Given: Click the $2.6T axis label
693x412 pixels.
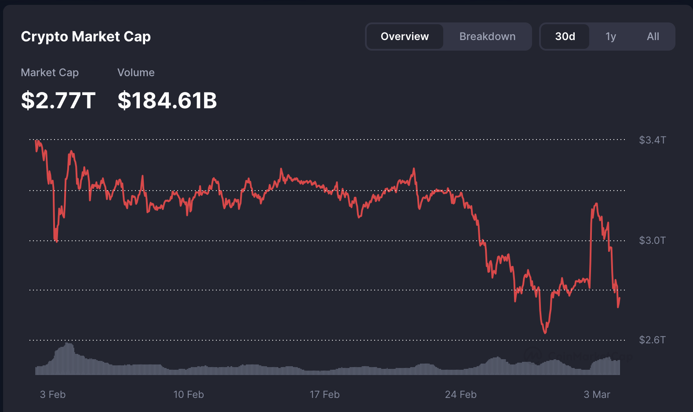Looking at the screenshot, I should pos(653,340).
